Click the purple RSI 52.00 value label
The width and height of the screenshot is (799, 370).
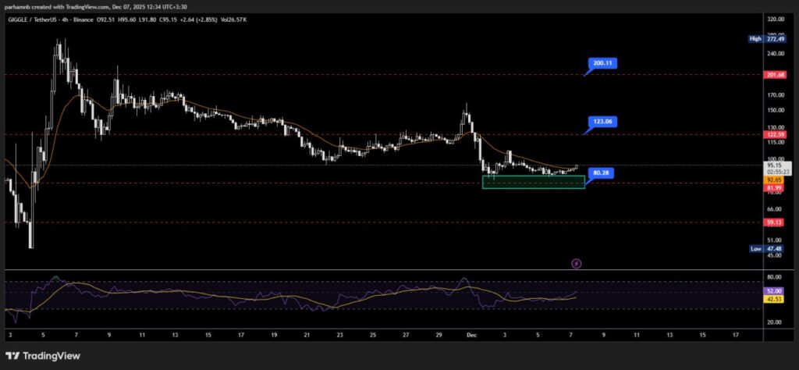tap(776, 290)
